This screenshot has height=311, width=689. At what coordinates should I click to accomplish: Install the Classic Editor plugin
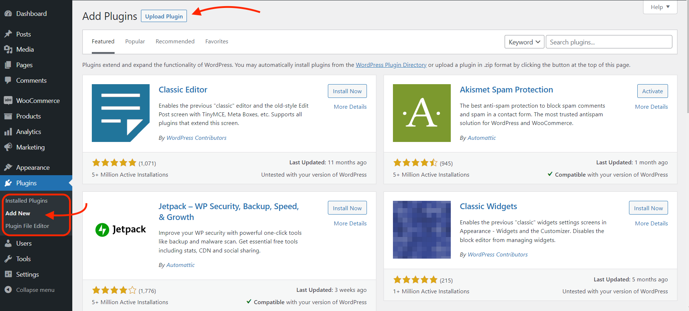pos(347,91)
